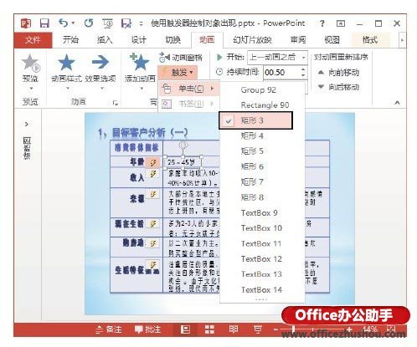Open the 动画窗格 animation pane
417x347 pixels.
click(181, 58)
